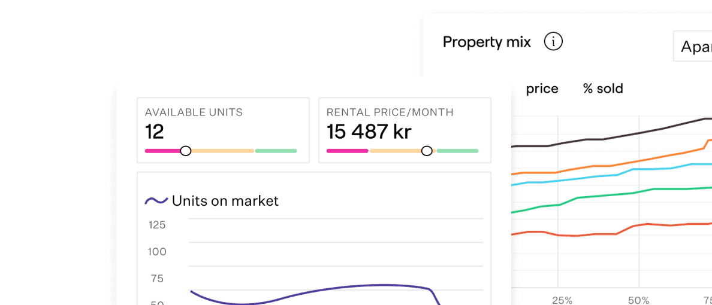
Task: Switch to the price tab
Action: click(x=542, y=89)
